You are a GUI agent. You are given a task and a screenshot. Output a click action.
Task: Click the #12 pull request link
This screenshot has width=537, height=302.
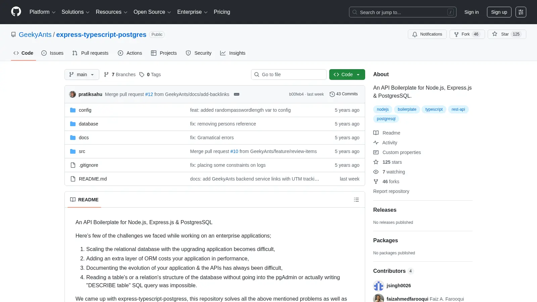click(x=149, y=94)
